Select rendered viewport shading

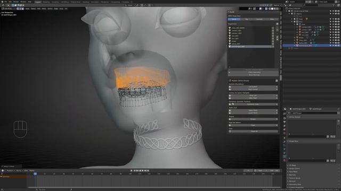[277, 8]
